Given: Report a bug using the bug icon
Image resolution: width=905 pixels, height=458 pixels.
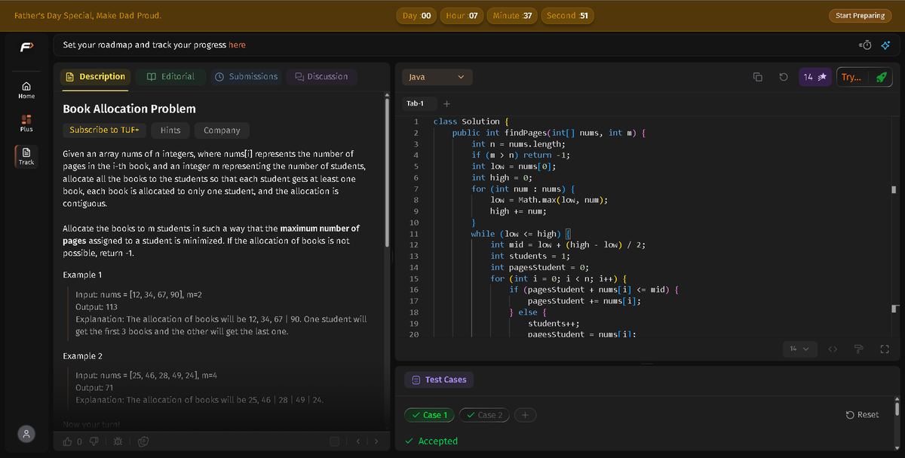Looking at the screenshot, I should pos(118,441).
